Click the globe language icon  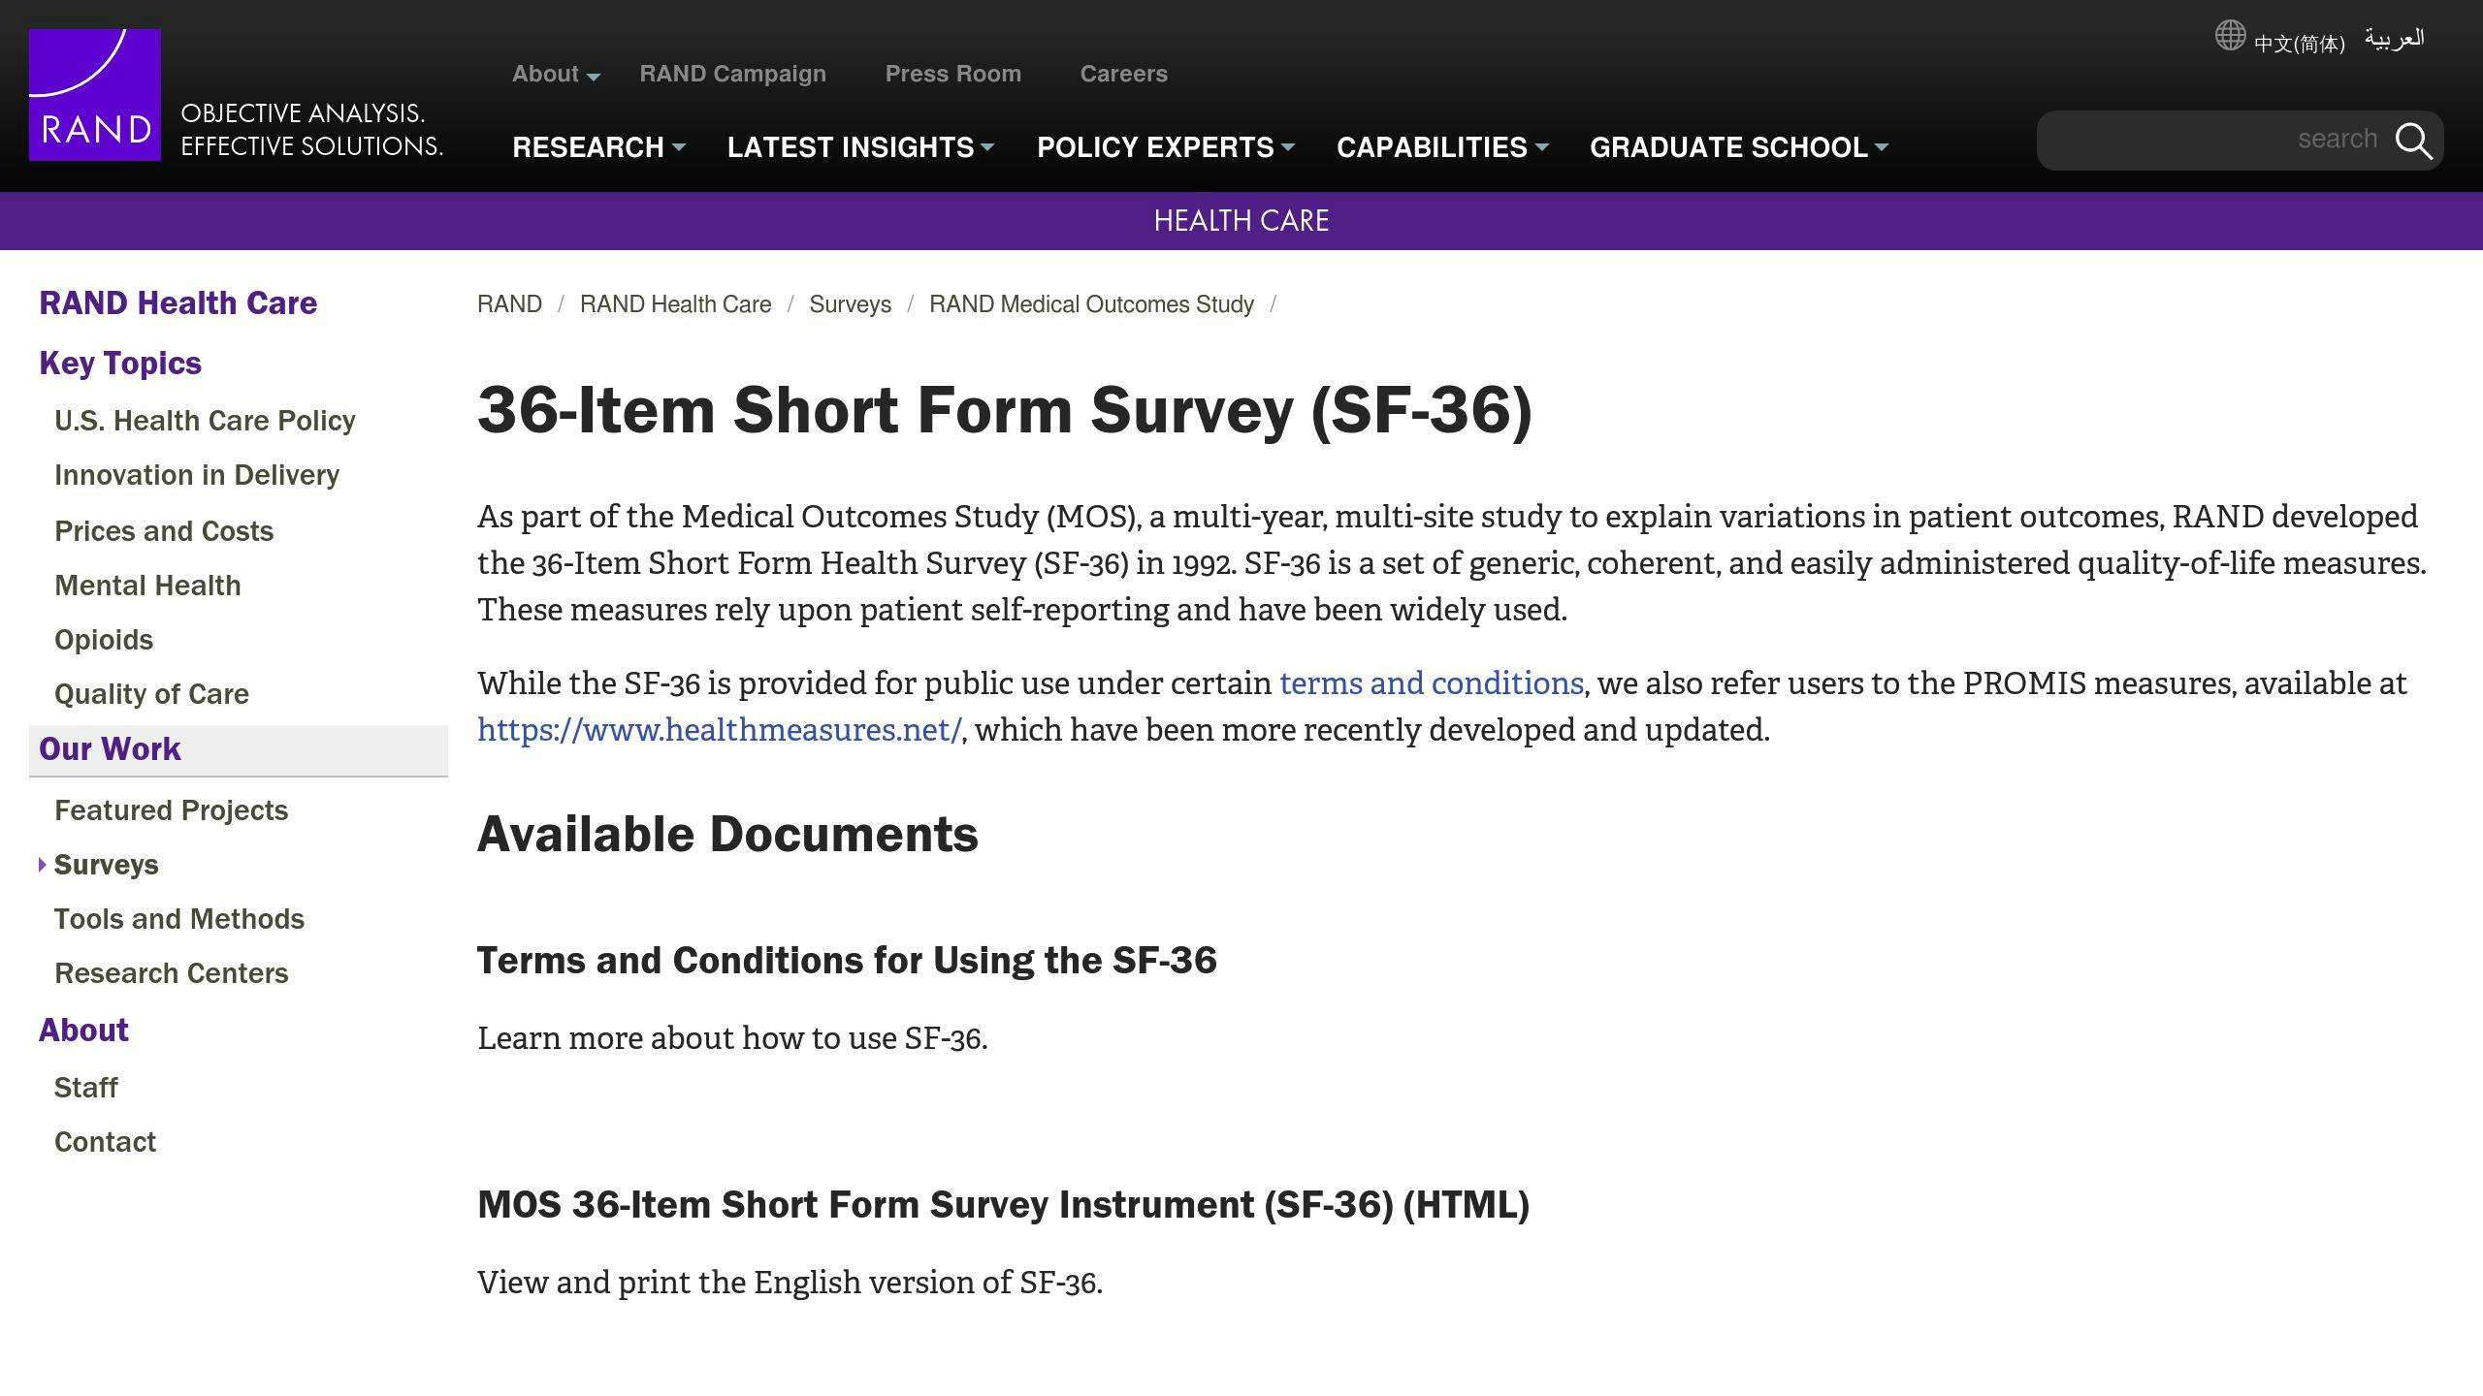pos(2230,36)
